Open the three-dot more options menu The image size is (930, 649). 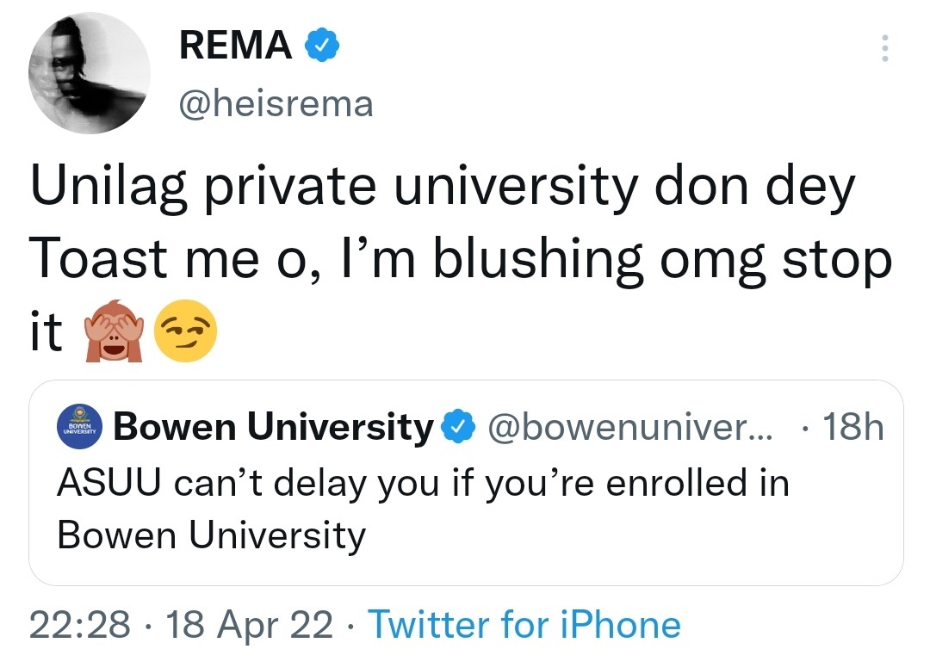tap(882, 50)
